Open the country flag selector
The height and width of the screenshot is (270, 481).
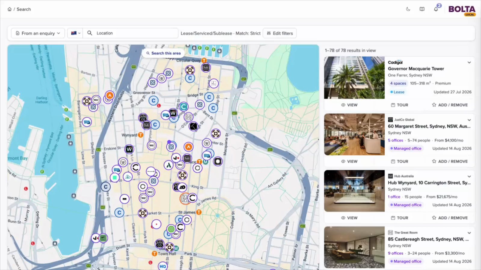point(75,33)
